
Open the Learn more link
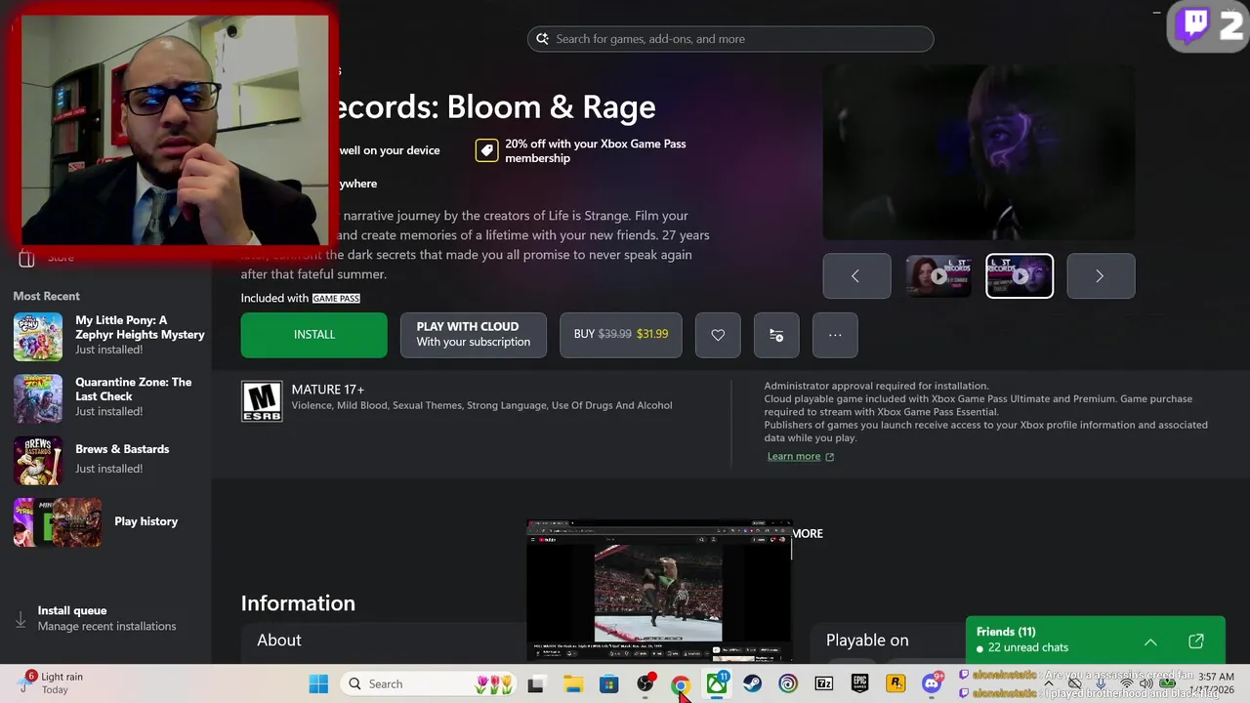794,456
